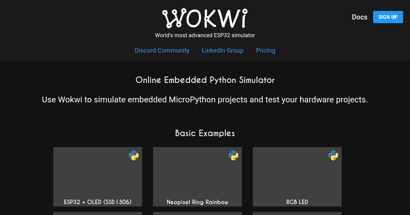Open the Docs page
410x215 pixels.
click(x=359, y=17)
